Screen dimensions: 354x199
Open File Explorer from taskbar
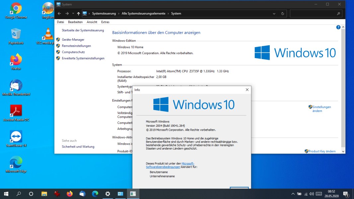point(44,194)
